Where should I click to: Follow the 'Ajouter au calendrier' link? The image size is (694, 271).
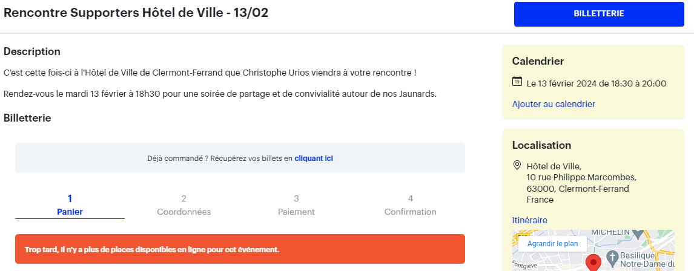click(x=554, y=104)
